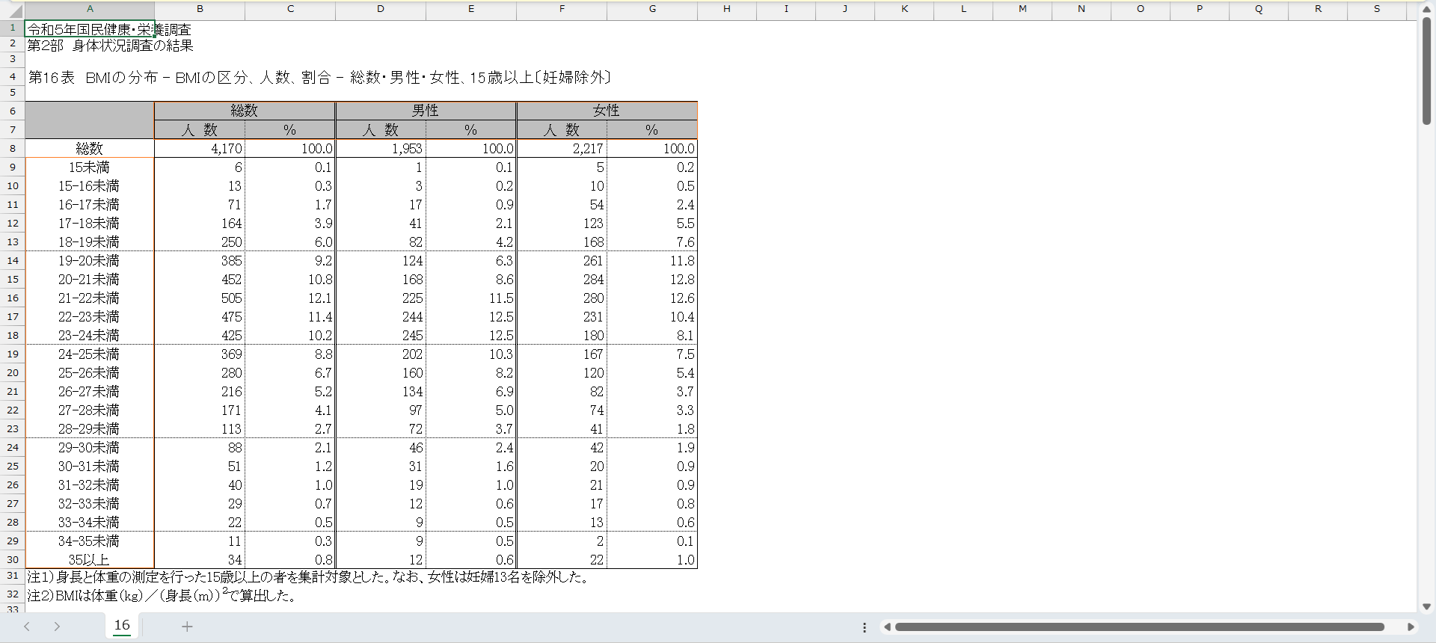Screen dimensions: 1436x643
Task: Click the next sheet navigation arrow
Action: 57,627
